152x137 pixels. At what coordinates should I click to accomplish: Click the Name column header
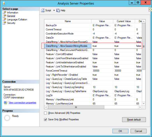pyautogui.click(x=68, y=21)
